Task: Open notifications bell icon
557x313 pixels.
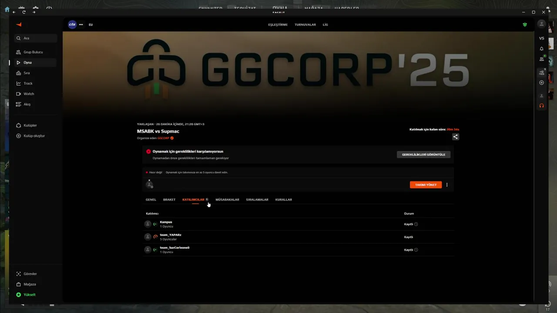Action: pos(541,49)
